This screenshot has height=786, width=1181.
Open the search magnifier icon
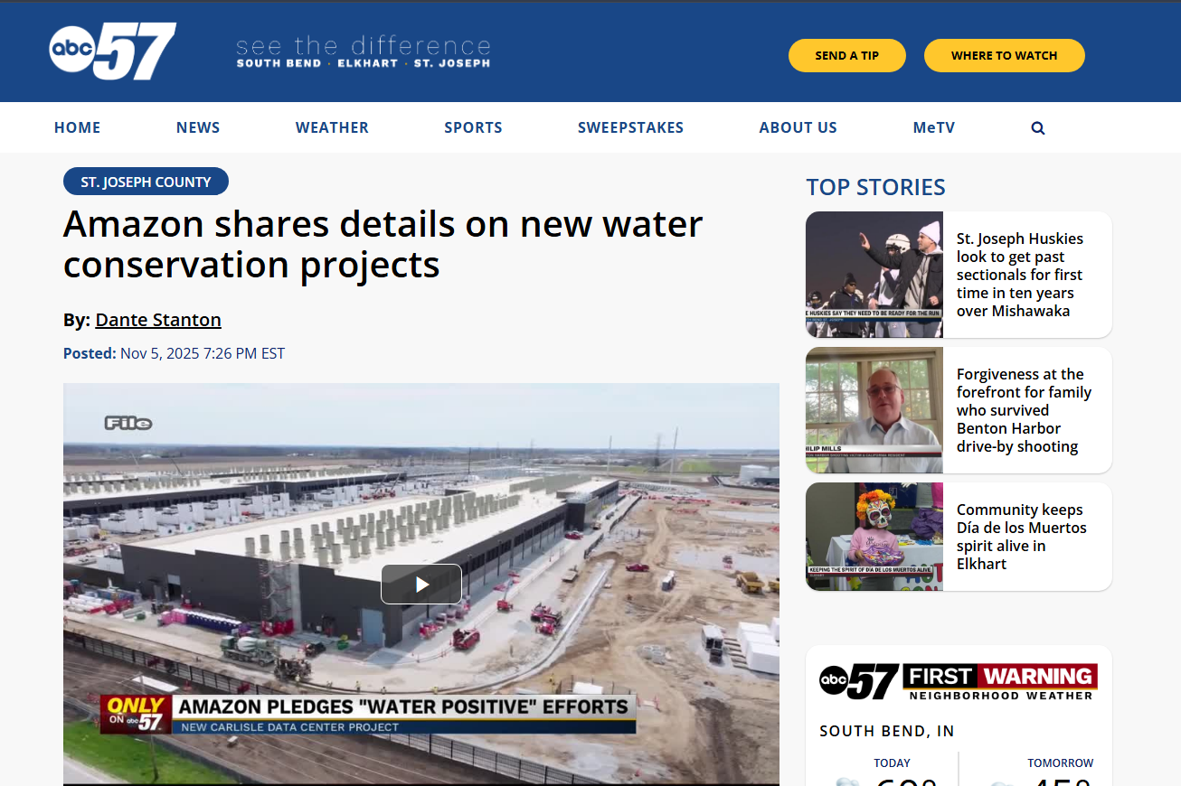tap(1038, 128)
